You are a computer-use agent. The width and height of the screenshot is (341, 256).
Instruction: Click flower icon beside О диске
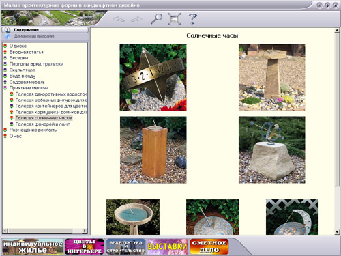(5, 46)
